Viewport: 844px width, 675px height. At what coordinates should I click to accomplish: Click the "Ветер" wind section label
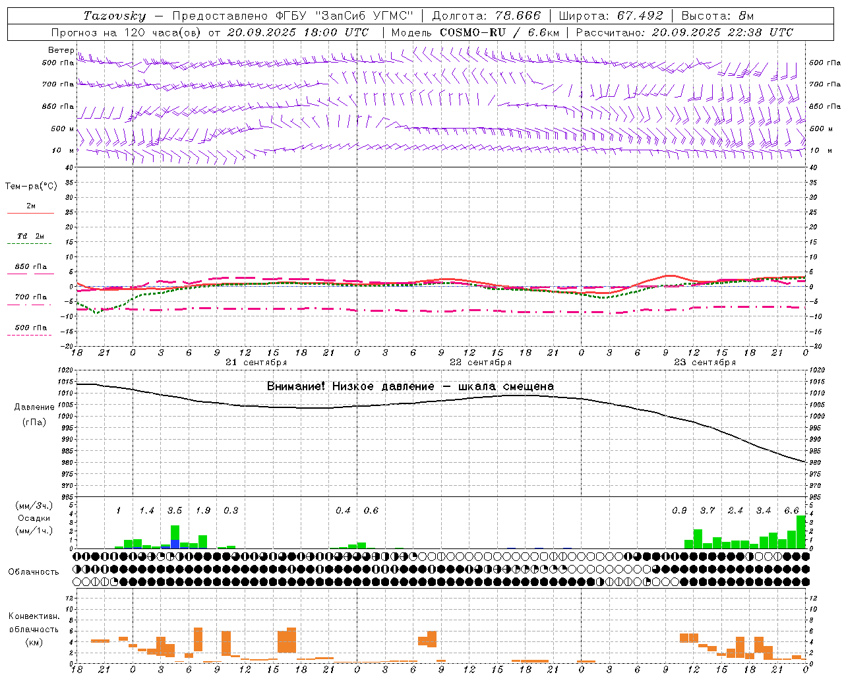point(61,50)
